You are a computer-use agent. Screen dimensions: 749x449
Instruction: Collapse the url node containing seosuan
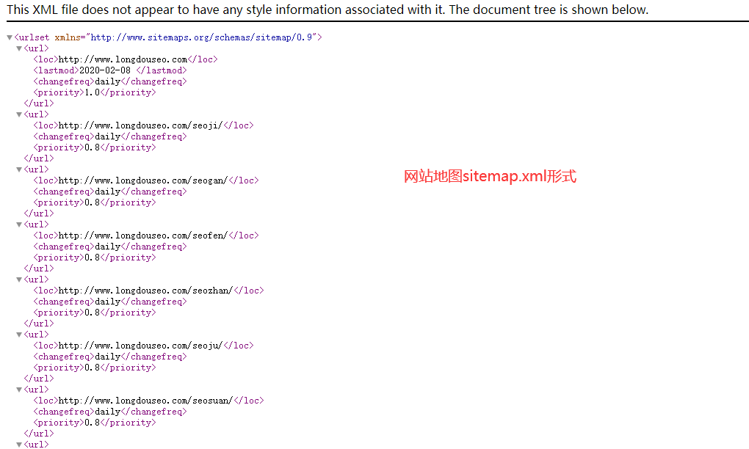pos(19,390)
